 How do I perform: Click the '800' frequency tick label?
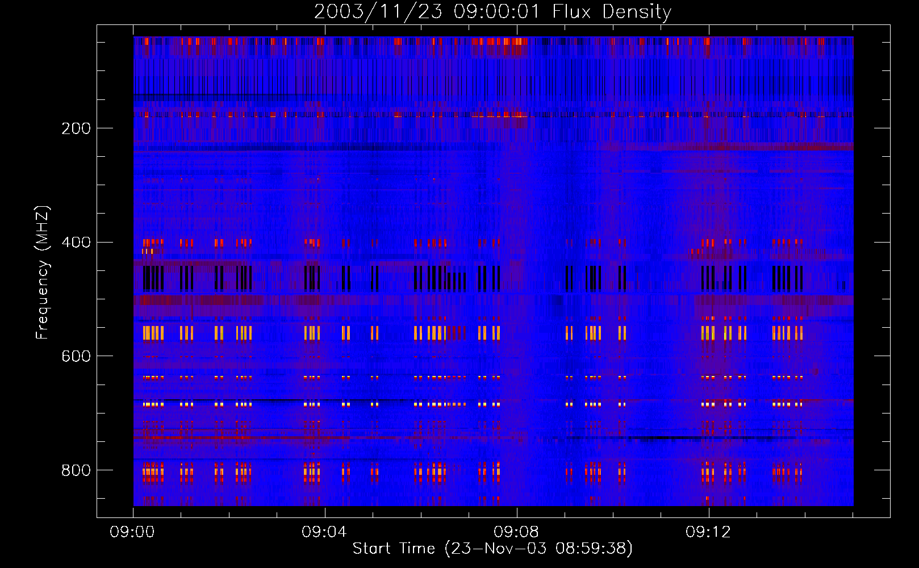click(76, 470)
